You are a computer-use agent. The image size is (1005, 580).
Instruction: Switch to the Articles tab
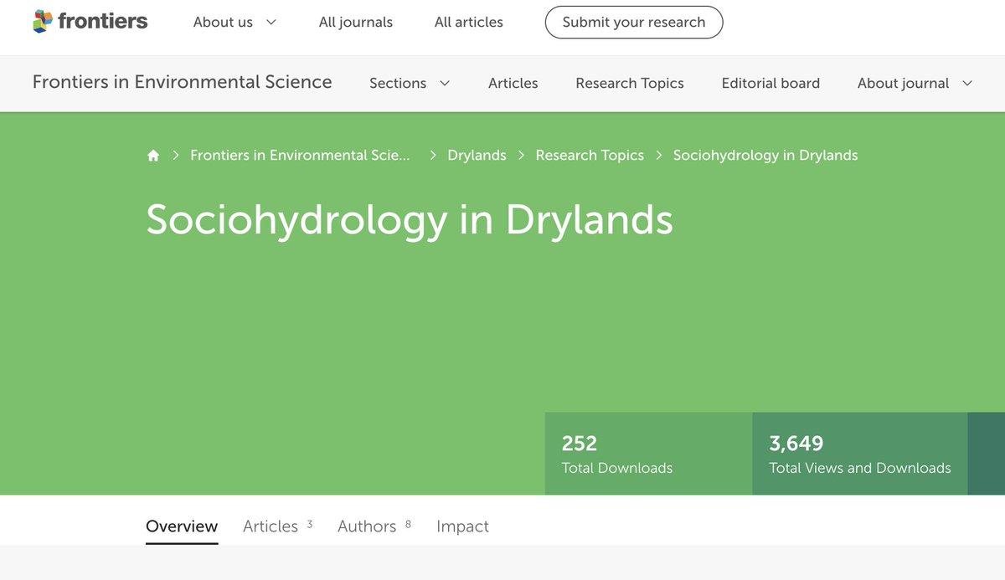pyautogui.click(x=277, y=526)
